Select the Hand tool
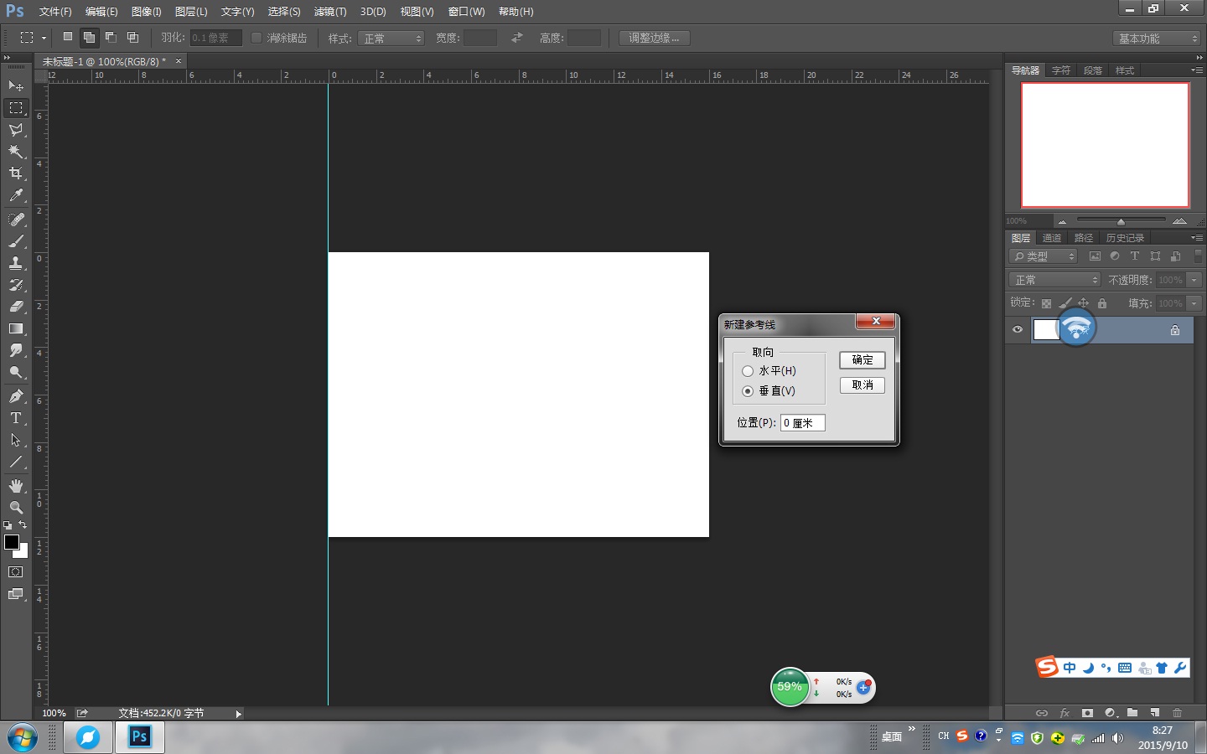Viewport: 1207px width, 754px height. [16, 486]
